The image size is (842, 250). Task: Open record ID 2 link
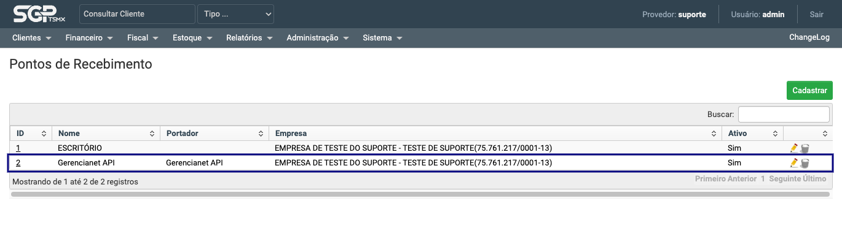18,162
